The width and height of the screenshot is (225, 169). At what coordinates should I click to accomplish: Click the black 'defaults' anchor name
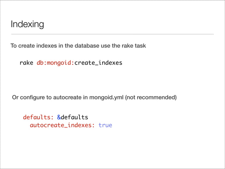[x=74, y=117]
